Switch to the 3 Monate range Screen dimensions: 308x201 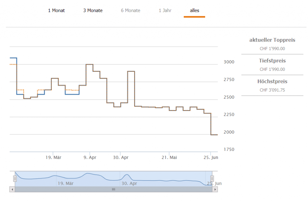[x=93, y=10]
